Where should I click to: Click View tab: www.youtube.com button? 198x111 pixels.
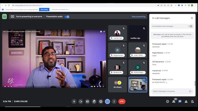point(60,10)
